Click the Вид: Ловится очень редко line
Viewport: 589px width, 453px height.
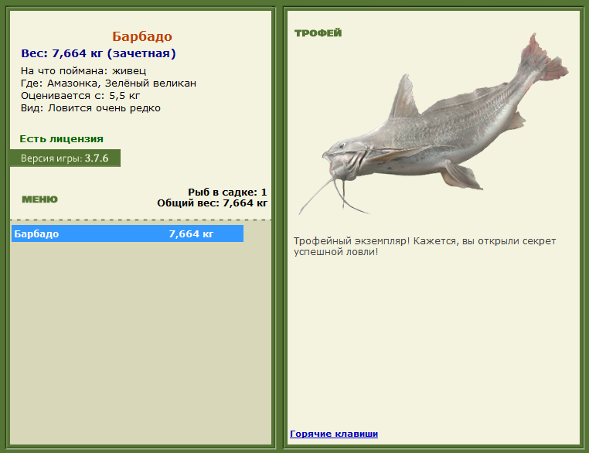pos(90,108)
